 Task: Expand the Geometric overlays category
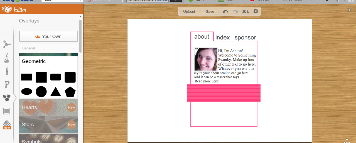pos(48,61)
